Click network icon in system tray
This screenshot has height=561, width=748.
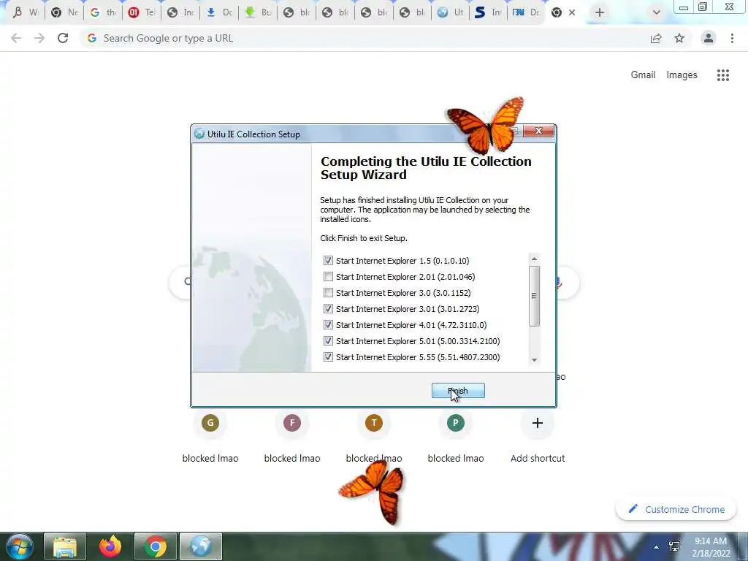(x=674, y=546)
